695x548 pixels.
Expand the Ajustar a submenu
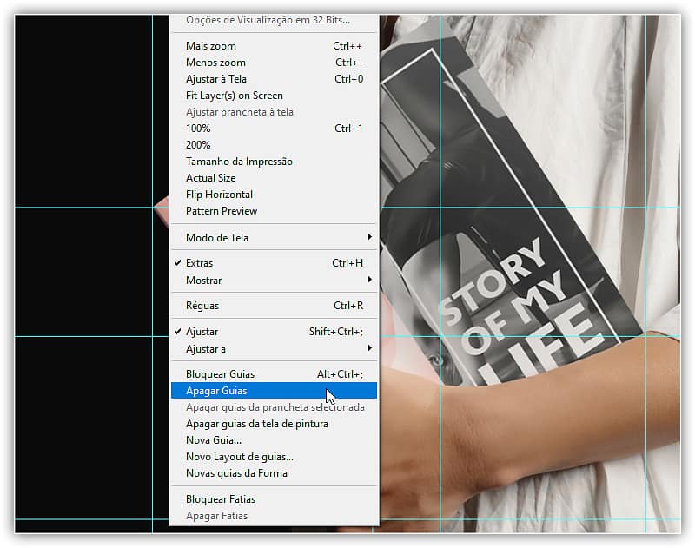[x=274, y=349]
